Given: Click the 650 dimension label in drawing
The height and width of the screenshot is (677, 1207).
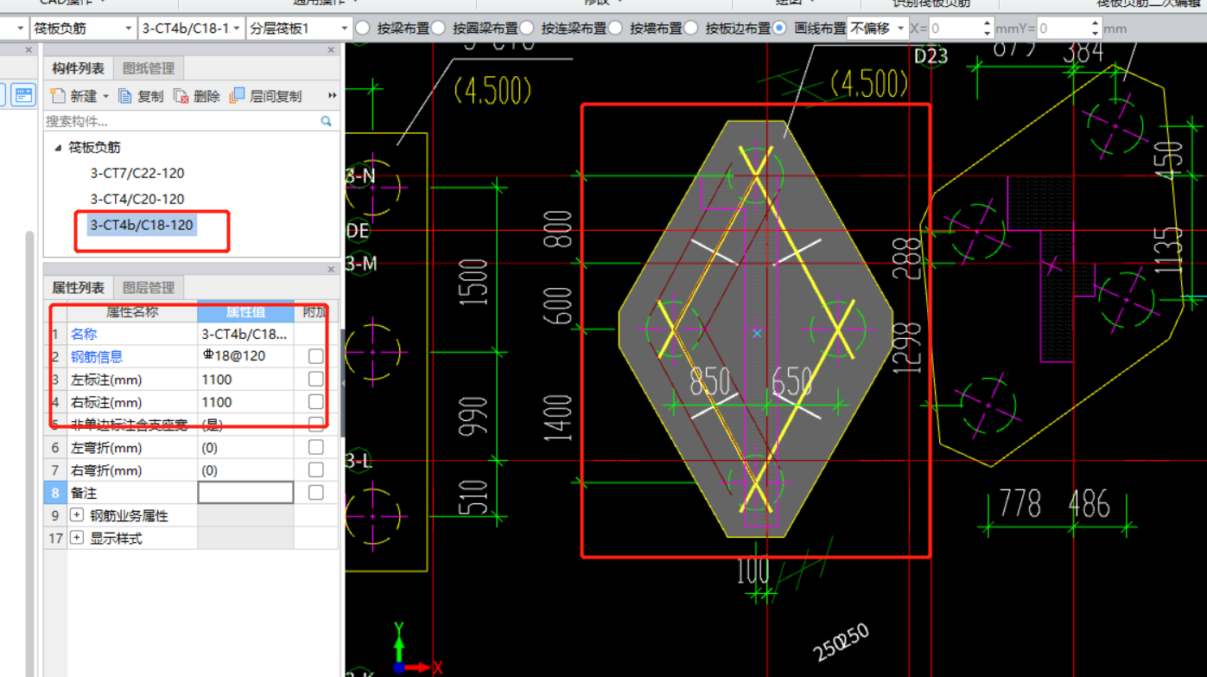Looking at the screenshot, I should (792, 381).
